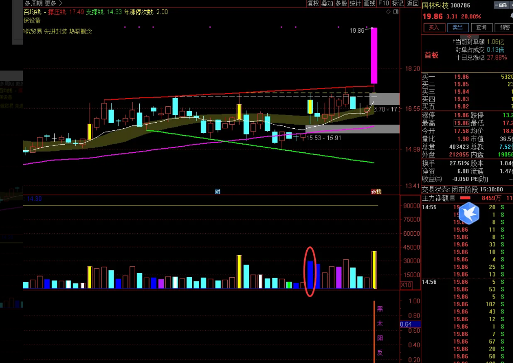513x363 pixels.
Task: Click the 卖出 sell button
Action: point(458,28)
